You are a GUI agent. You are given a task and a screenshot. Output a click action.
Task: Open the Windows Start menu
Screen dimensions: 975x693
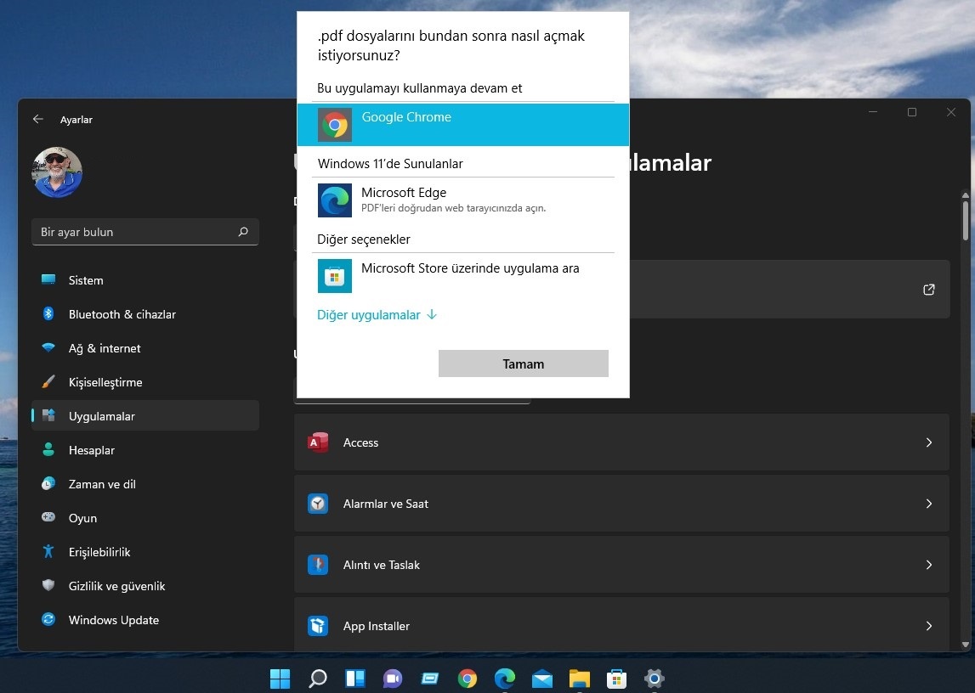(x=280, y=678)
